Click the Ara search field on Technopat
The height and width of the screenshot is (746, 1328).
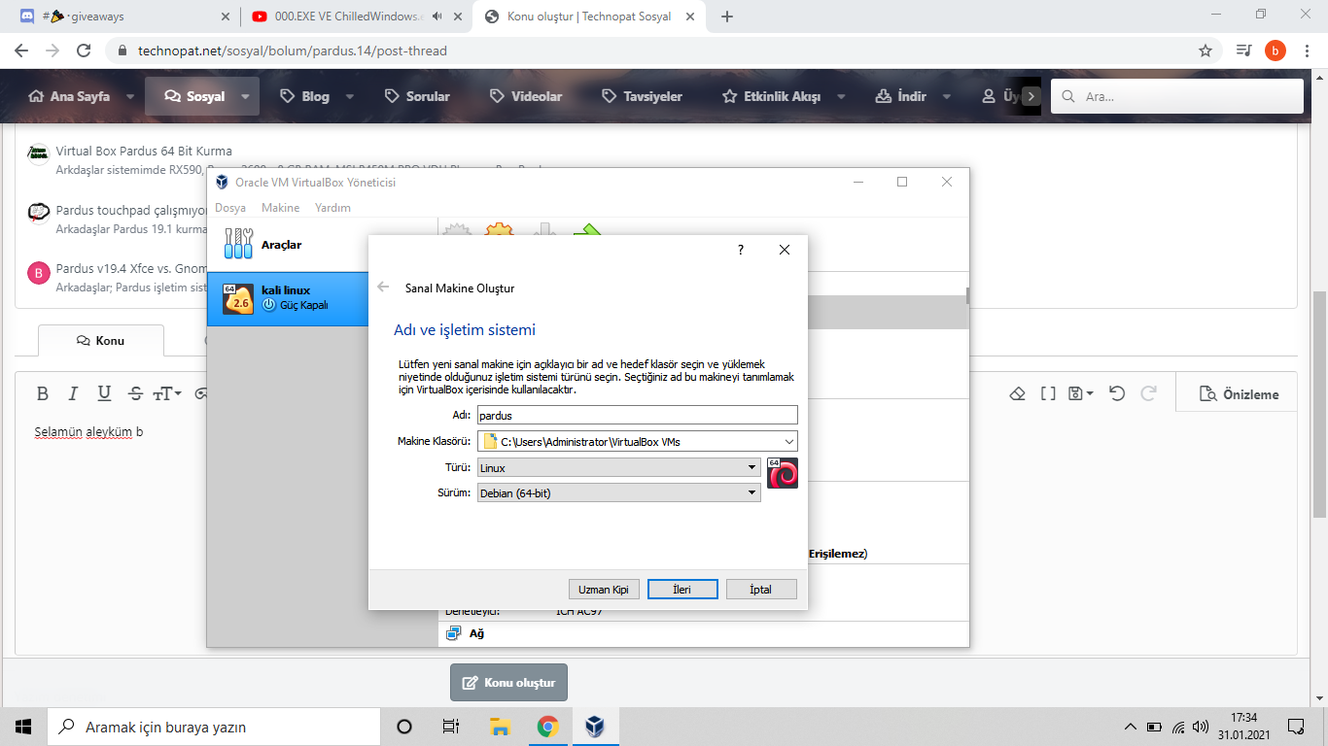pos(1177,96)
